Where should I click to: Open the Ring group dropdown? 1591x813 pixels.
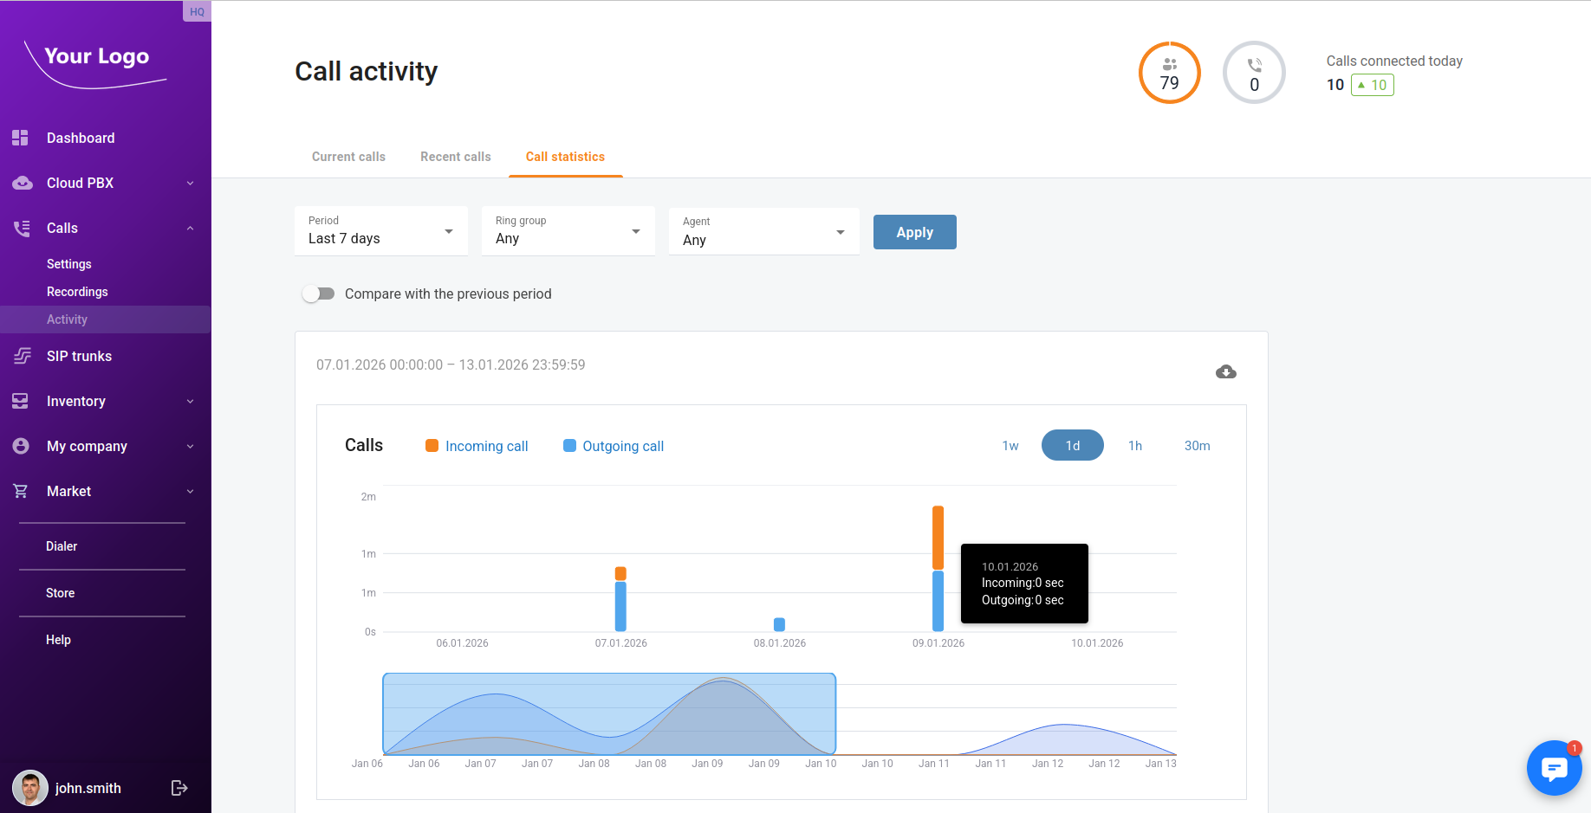(568, 231)
